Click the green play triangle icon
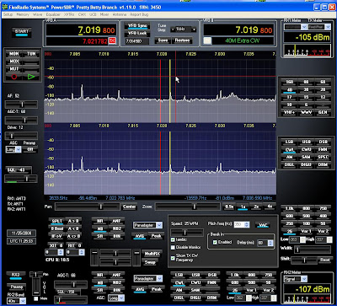337x306 pixels. pos(31,77)
